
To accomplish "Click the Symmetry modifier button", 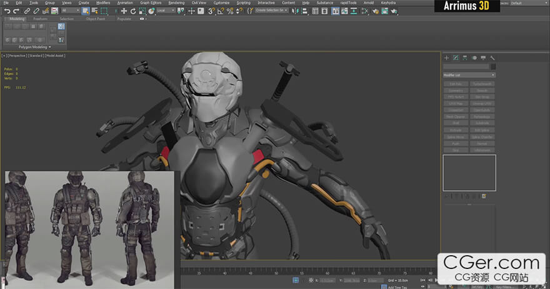I will coord(456,91).
